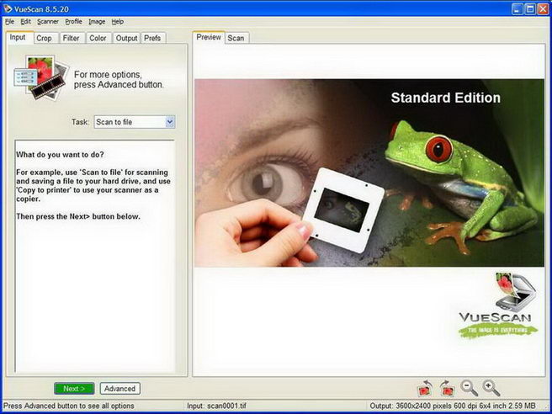Expand the Task dropdown showing Scan to file
The image size is (552, 414).
[x=169, y=122]
